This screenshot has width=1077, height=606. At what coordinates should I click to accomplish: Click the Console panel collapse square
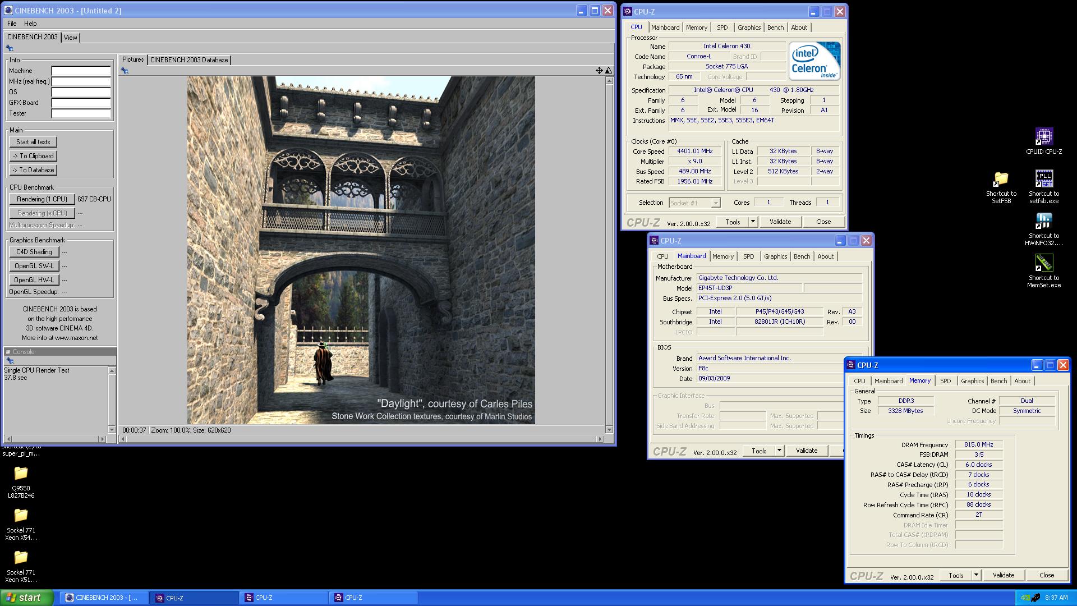[x=8, y=352]
